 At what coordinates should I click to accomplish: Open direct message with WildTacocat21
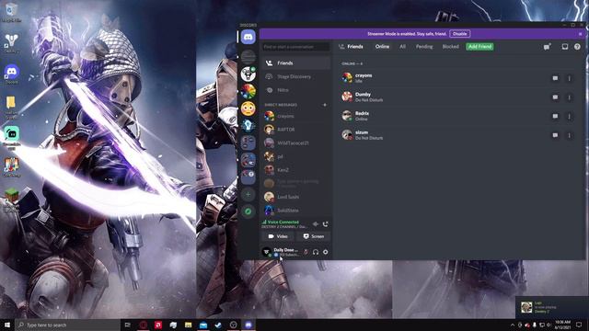coord(296,143)
